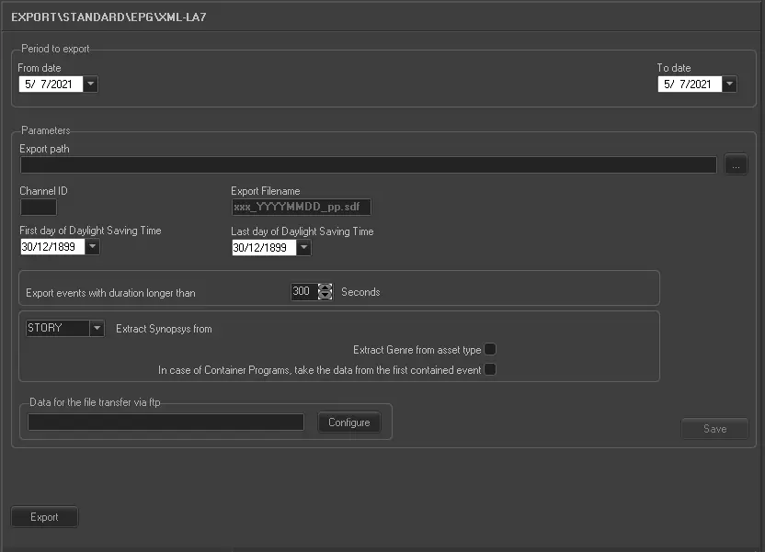Image resolution: width=765 pixels, height=552 pixels.
Task: Click the 300 seconds duration value field
Action: (x=303, y=292)
